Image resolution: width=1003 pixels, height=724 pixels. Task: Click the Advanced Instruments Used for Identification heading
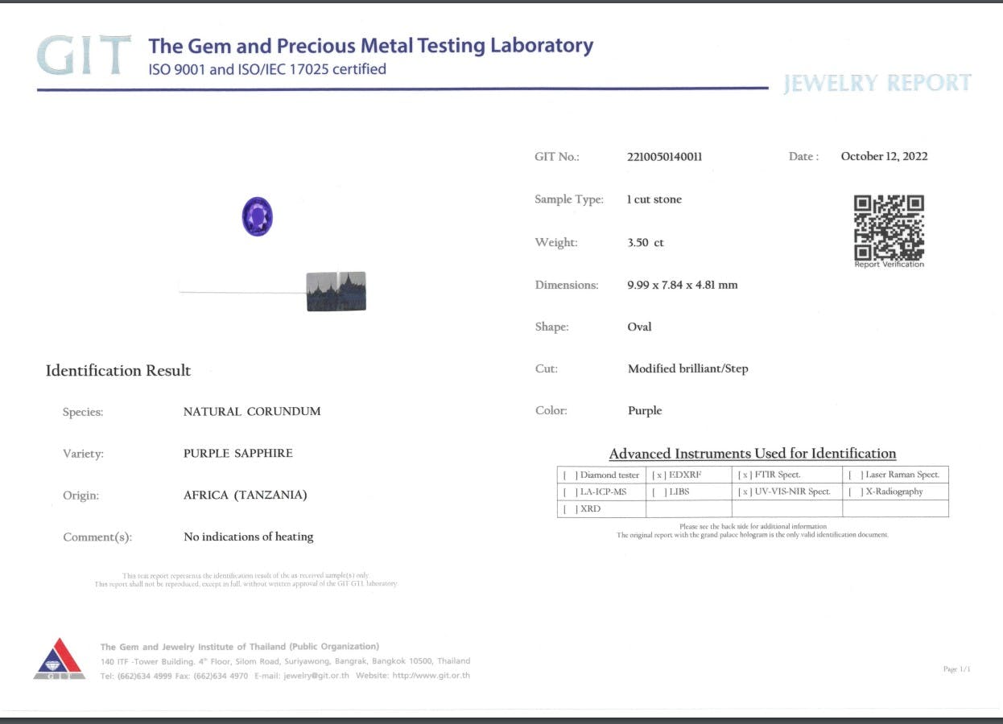click(752, 454)
